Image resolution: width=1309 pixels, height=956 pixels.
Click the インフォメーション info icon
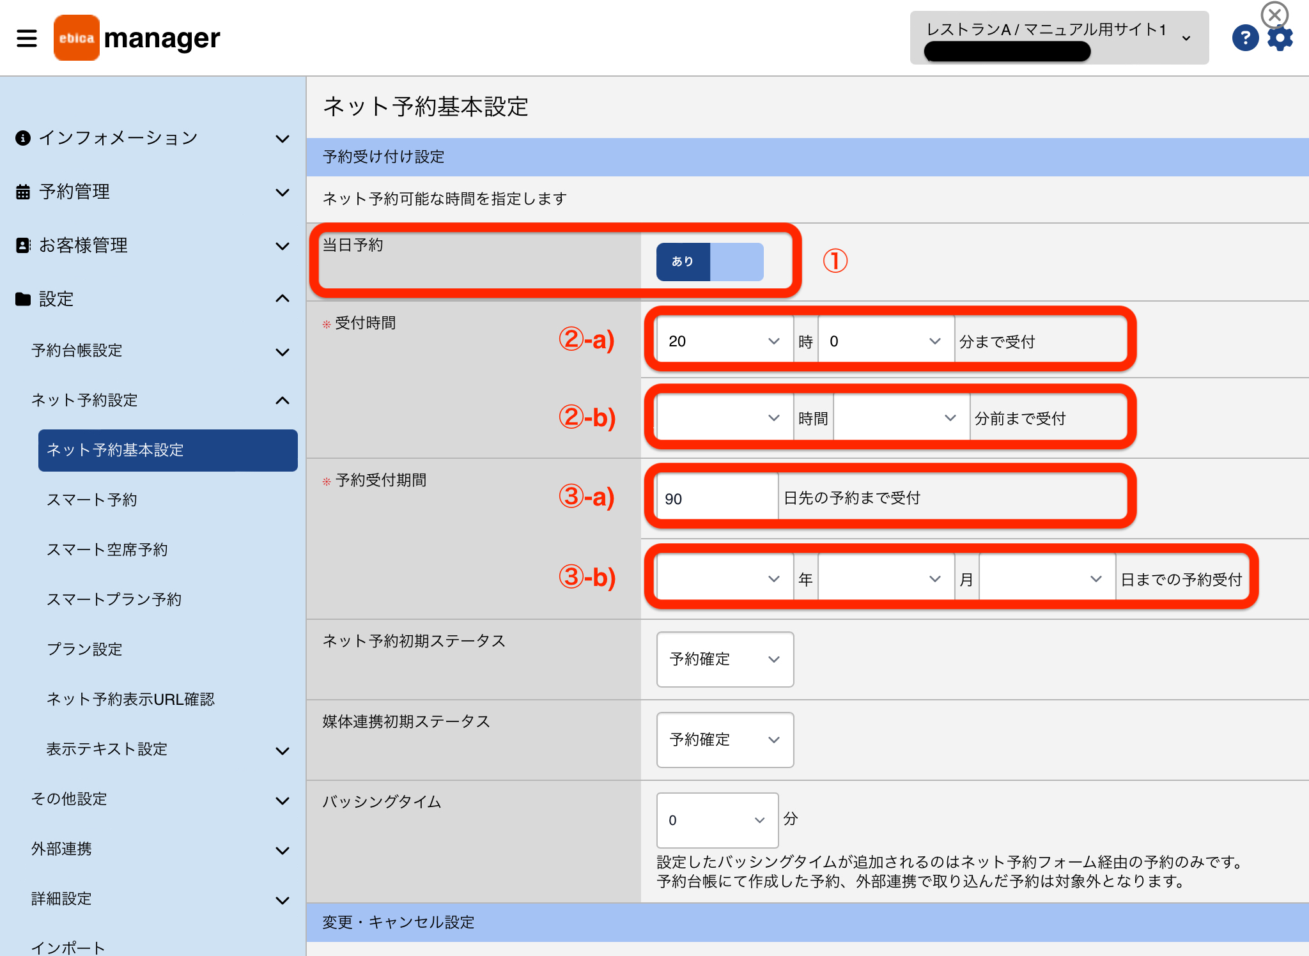pyautogui.click(x=23, y=138)
